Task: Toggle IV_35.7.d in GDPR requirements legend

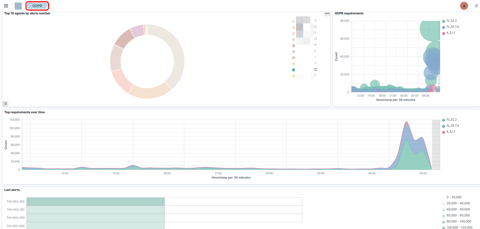Action: pos(452,27)
